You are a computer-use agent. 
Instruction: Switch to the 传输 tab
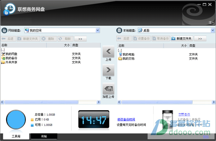click(x=44, y=136)
